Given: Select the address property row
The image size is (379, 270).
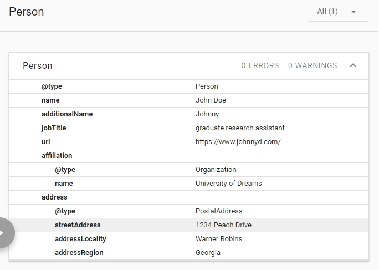Looking at the screenshot, I should pos(189,197).
